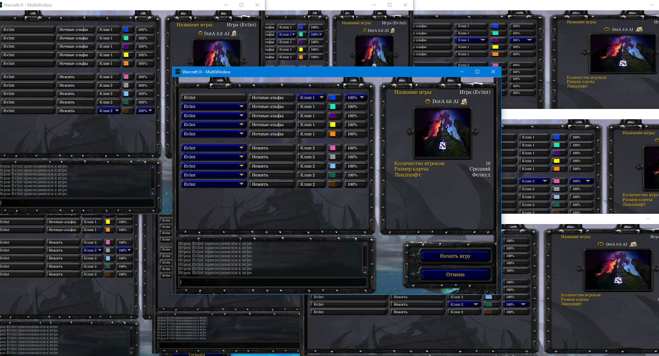Open the Ev3nt slot dropdown beside the gray color, front window
Image resolution: width=659 pixels, height=356 pixels.
pos(213,157)
